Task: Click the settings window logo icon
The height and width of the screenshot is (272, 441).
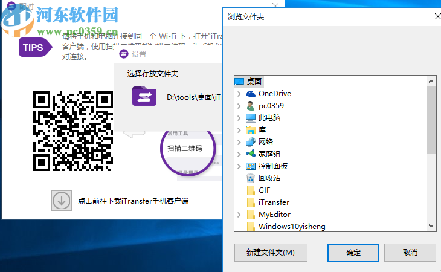Action: 124,54
